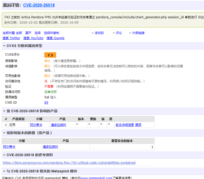Click the 发布日期: 2020-10-02 text
This screenshot has height=179, width=204.
click(21, 22)
